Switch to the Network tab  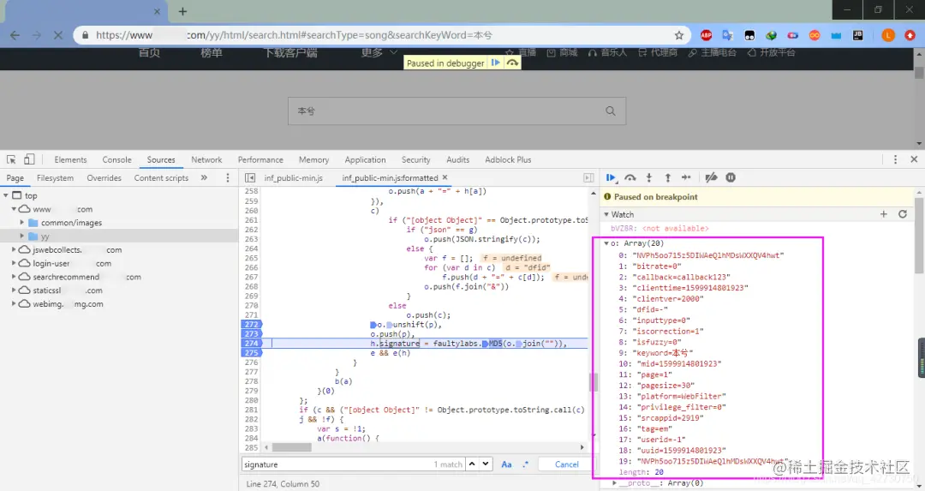click(206, 159)
